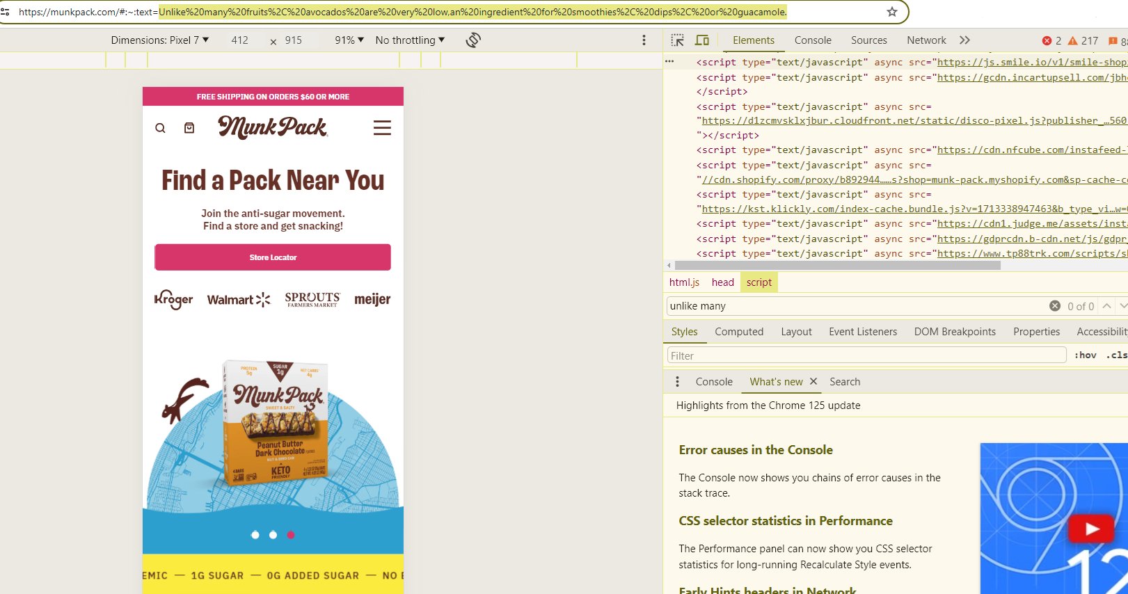Open the cdn.nfcube.com instafeed script link
Viewport: 1128px width, 594px height.
click(x=1032, y=150)
